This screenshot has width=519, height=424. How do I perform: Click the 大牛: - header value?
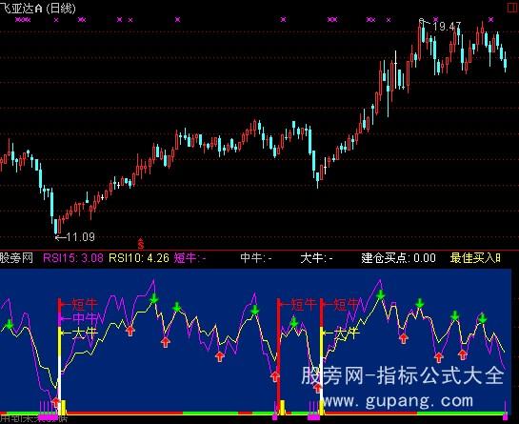tap(316, 257)
